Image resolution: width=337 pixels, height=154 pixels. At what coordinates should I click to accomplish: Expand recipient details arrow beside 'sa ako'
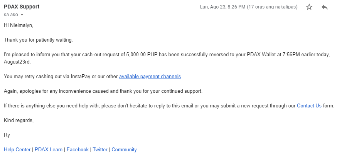22,15
